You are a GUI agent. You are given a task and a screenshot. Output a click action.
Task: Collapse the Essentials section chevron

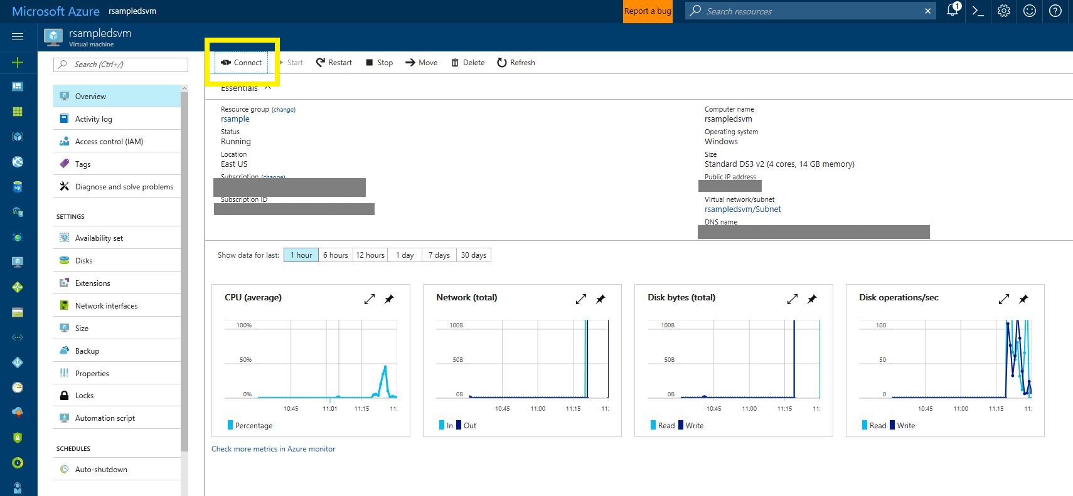pyautogui.click(x=268, y=88)
